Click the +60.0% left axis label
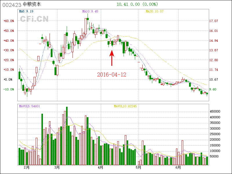 coord(9,21)
